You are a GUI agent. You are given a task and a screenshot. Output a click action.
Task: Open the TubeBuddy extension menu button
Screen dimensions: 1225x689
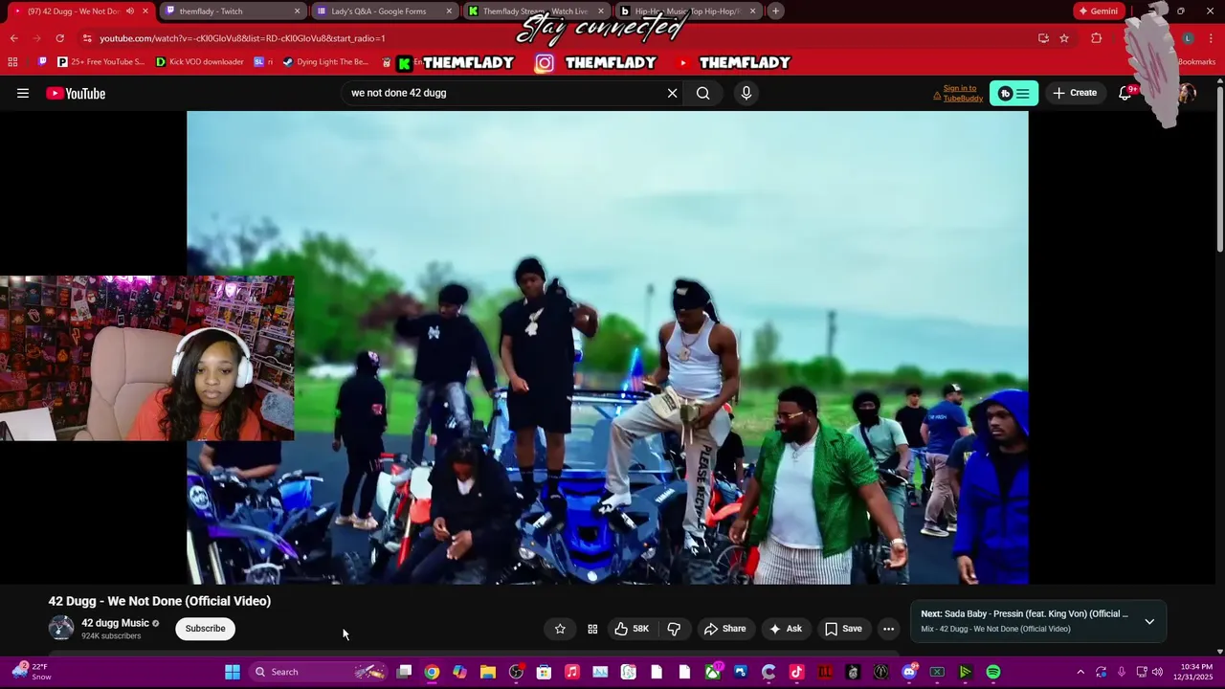click(1013, 93)
